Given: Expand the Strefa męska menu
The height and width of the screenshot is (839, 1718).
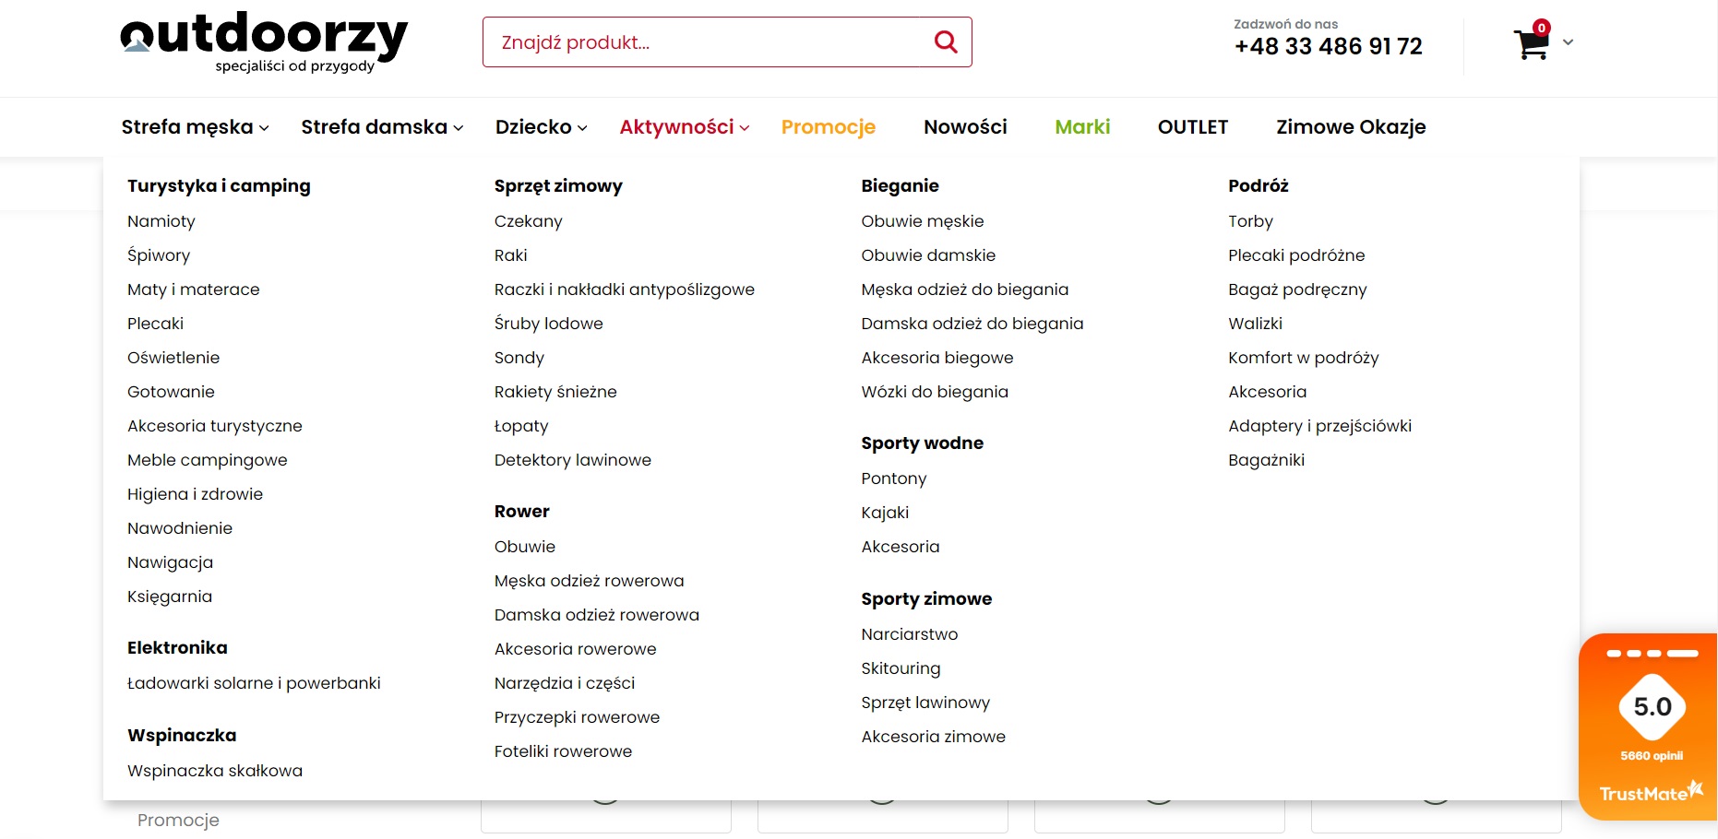Looking at the screenshot, I should point(196,127).
